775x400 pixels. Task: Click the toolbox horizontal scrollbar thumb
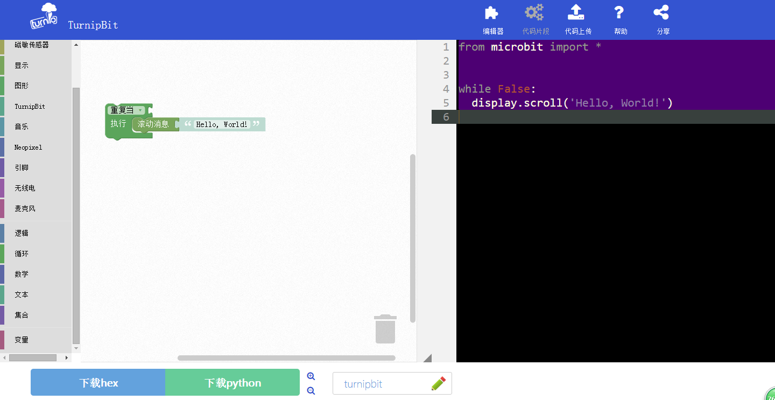point(33,357)
